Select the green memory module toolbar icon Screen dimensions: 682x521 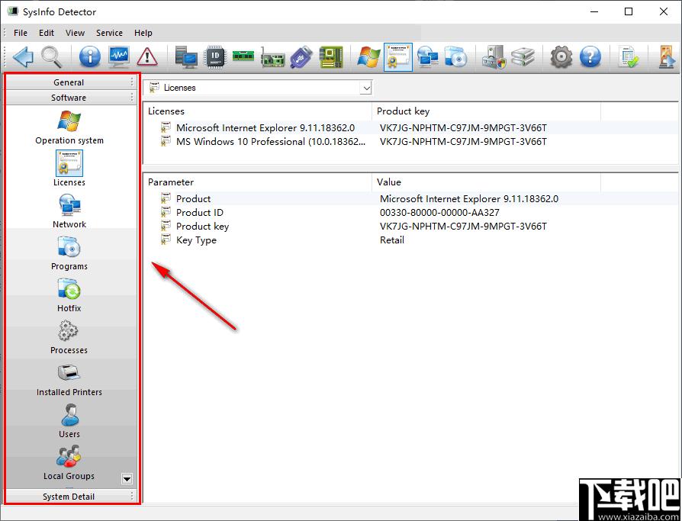(243, 56)
